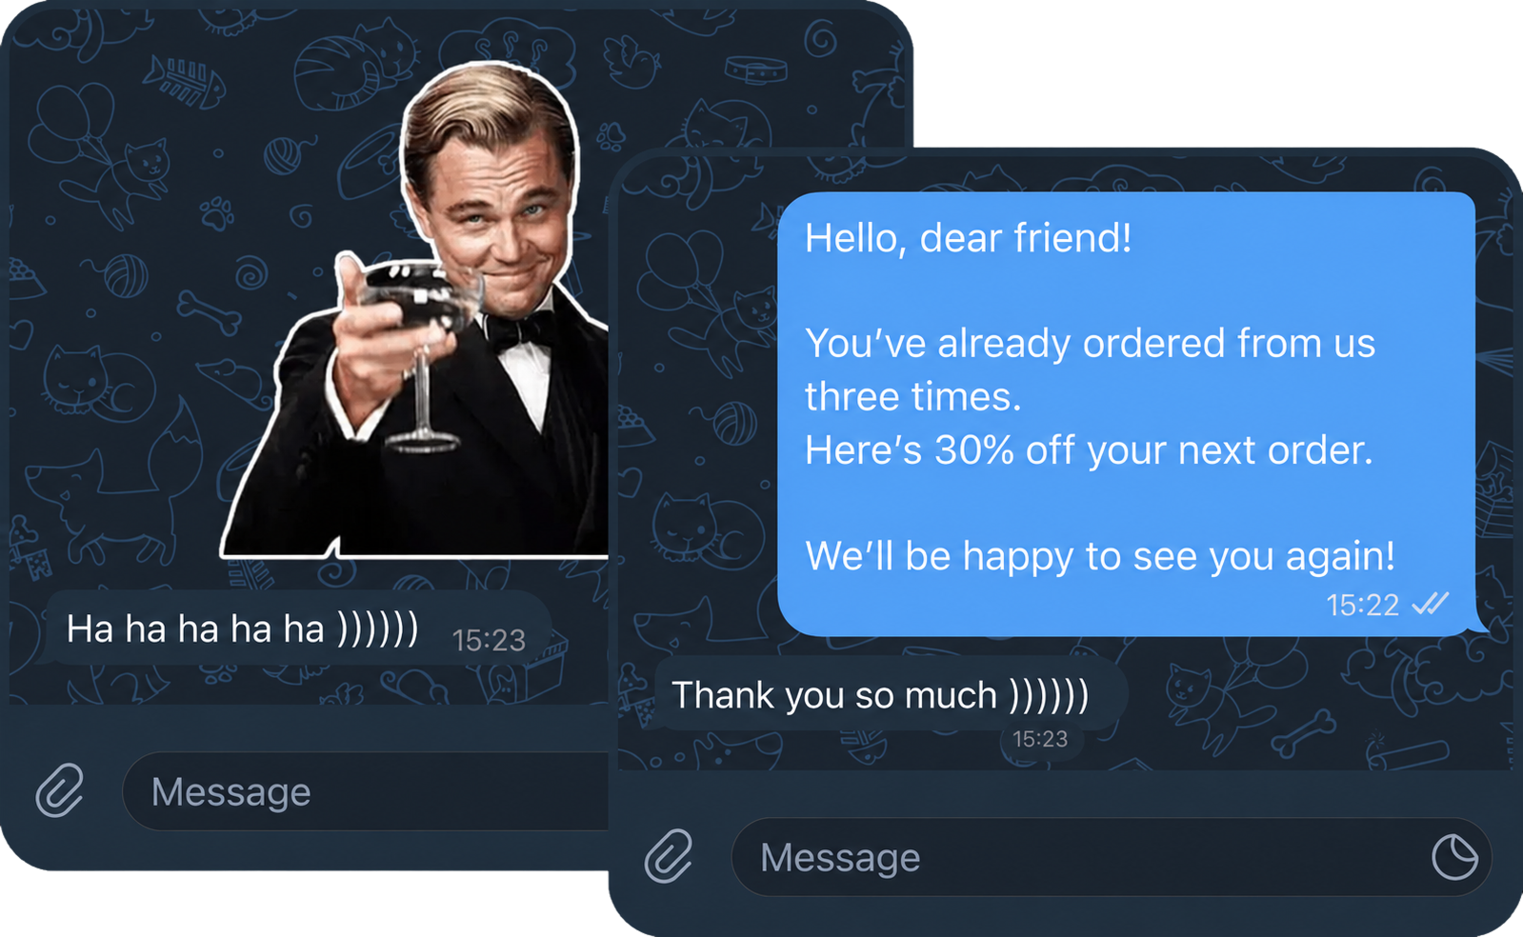Click the paperclip attach icon in left chat
1523x937 pixels.
(60, 790)
